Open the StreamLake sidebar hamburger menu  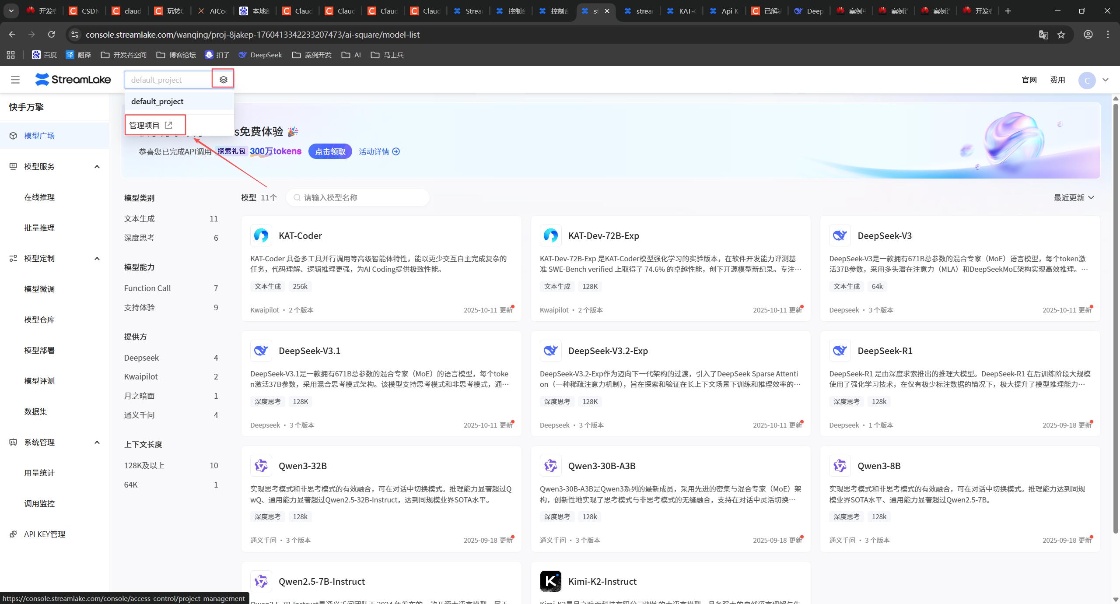click(x=15, y=79)
